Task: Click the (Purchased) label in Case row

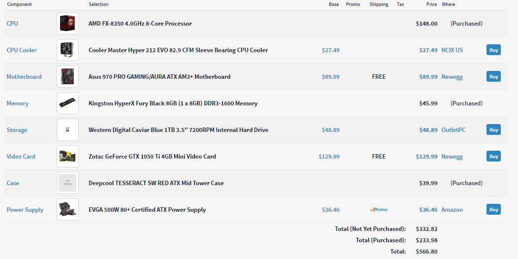Action: (x=466, y=183)
